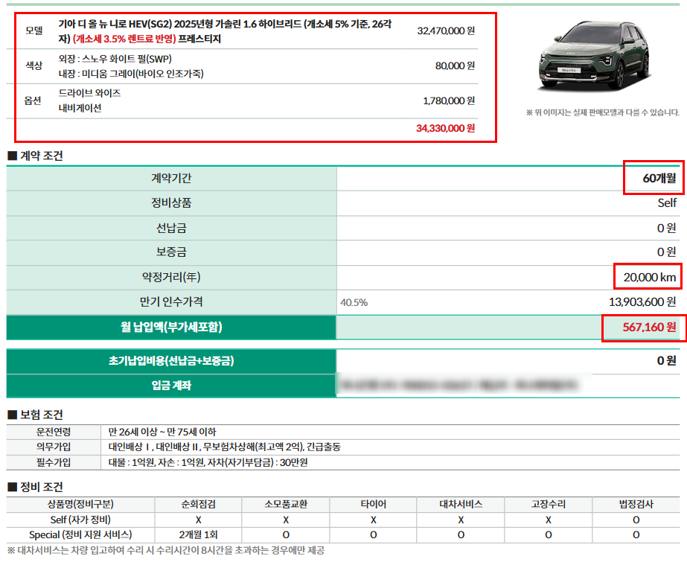The image size is (687, 562).
Task: Click the 계약기간 row label
Action: (x=171, y=179)
